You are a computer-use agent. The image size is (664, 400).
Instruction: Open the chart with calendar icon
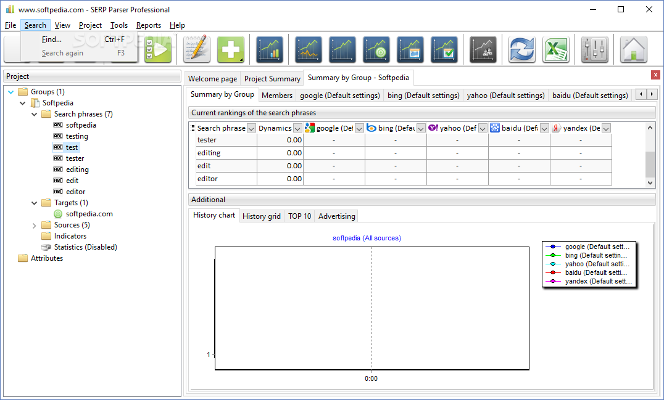pyautogui.click(x=410, y=49)
